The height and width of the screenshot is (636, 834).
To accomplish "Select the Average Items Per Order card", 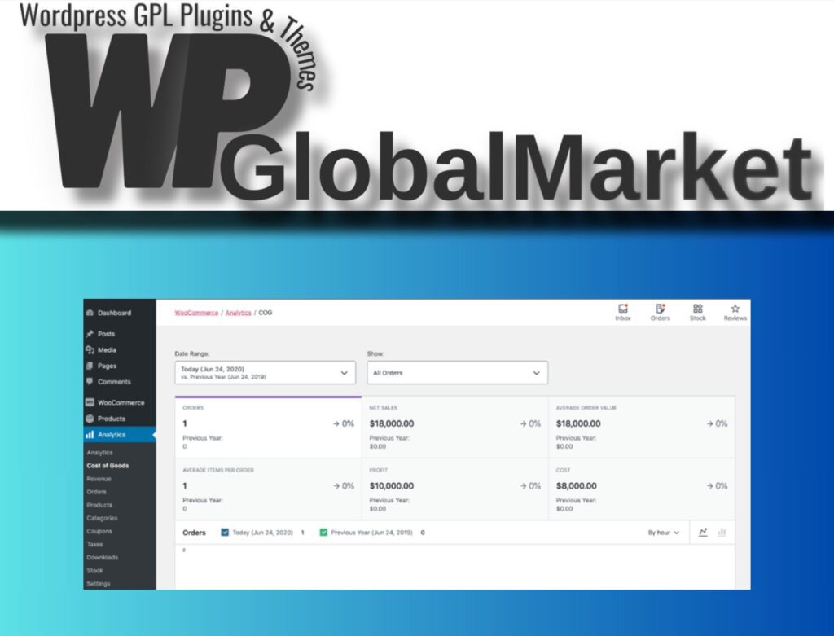I will coord(268,489).
